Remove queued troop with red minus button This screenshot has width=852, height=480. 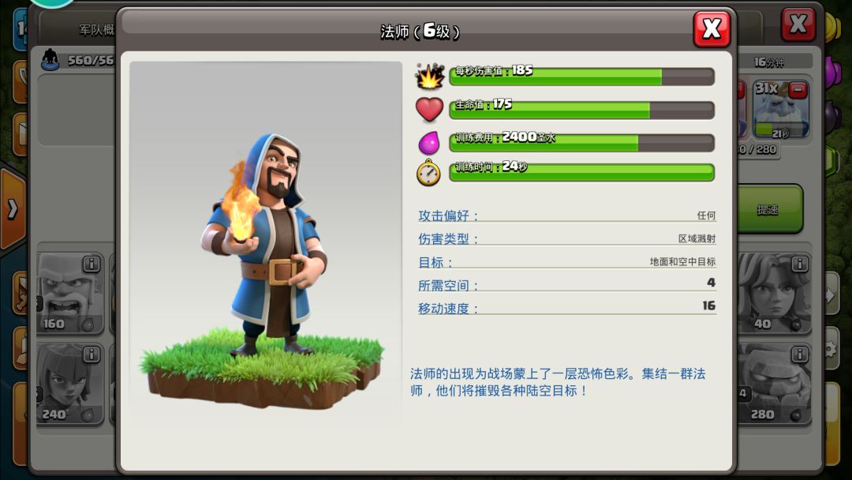[798, 90]
